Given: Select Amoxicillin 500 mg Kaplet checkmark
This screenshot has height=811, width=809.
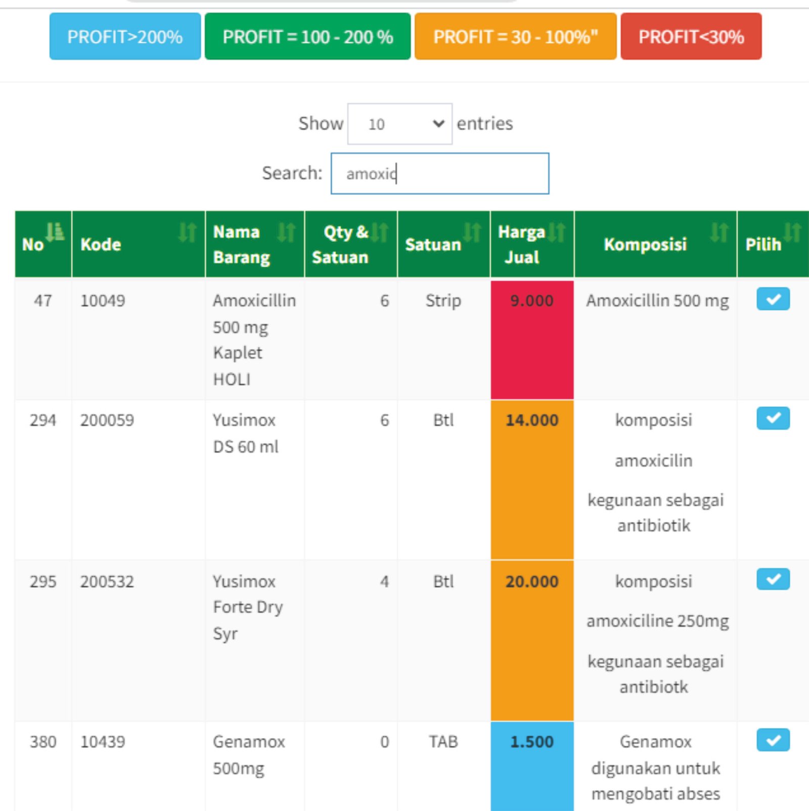Looking at the screenshot, I should tap(773, 299).
